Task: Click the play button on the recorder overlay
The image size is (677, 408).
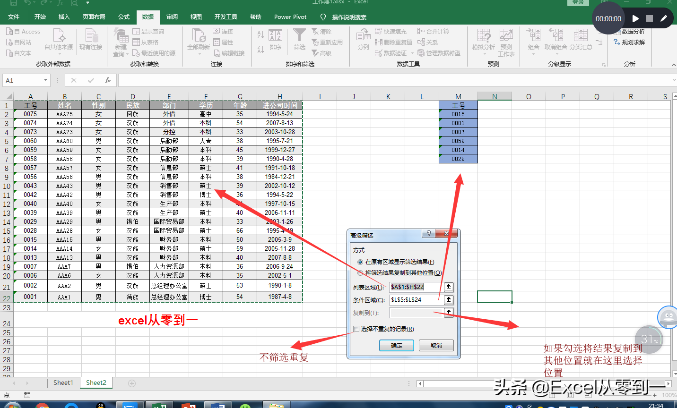Action: pyautogui.click(x=635, y=18)
